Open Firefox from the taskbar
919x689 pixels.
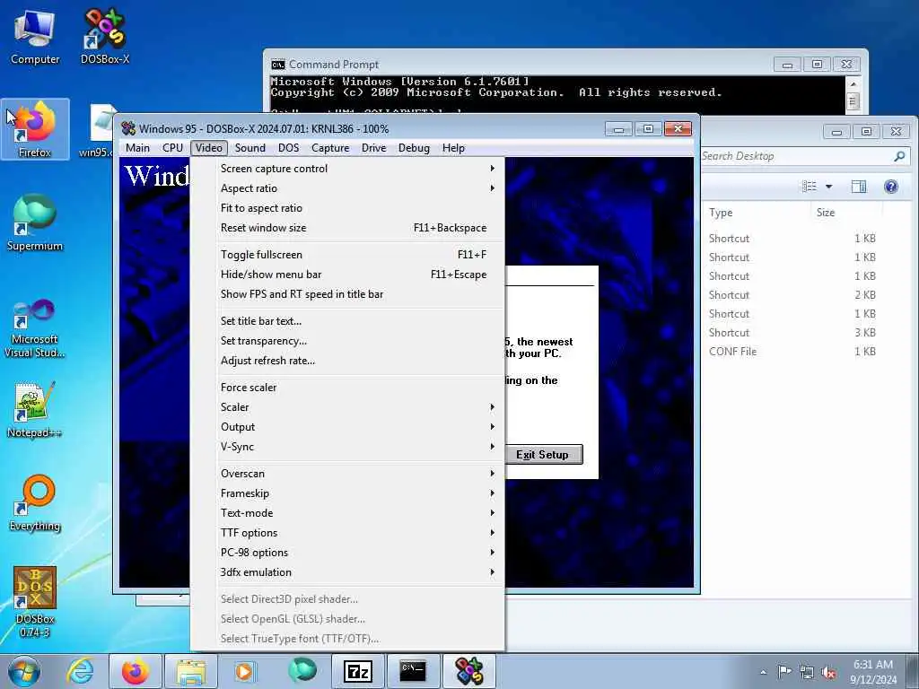136,671
